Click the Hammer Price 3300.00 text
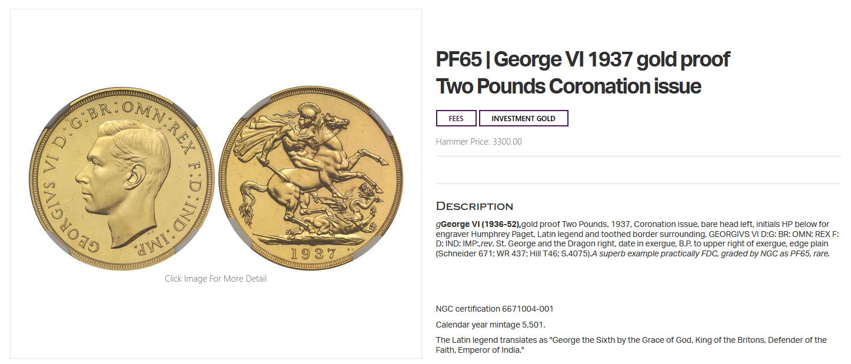This screenshot has width=851, height=364. click(x=478, y=142)
